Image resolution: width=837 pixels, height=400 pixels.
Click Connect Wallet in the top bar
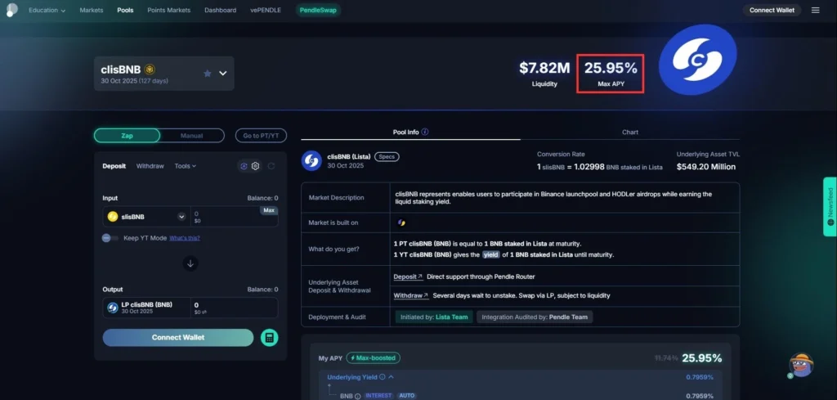pos(772,10)
